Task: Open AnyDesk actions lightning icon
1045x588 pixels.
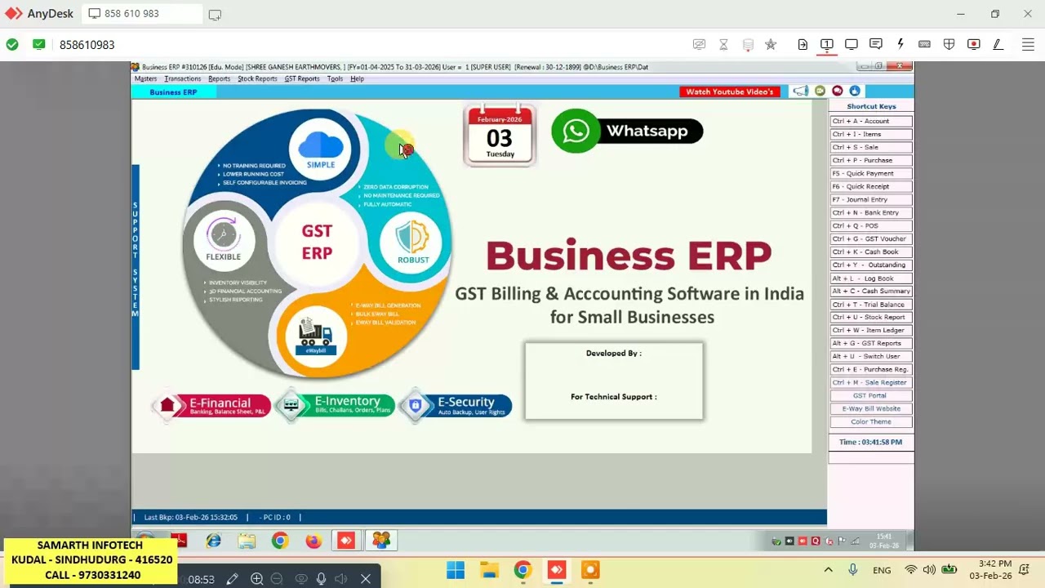Action: (900, 44)
